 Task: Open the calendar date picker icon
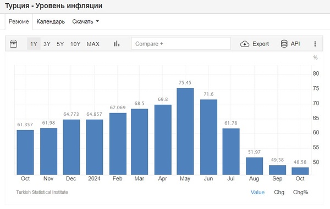[13, 44]
